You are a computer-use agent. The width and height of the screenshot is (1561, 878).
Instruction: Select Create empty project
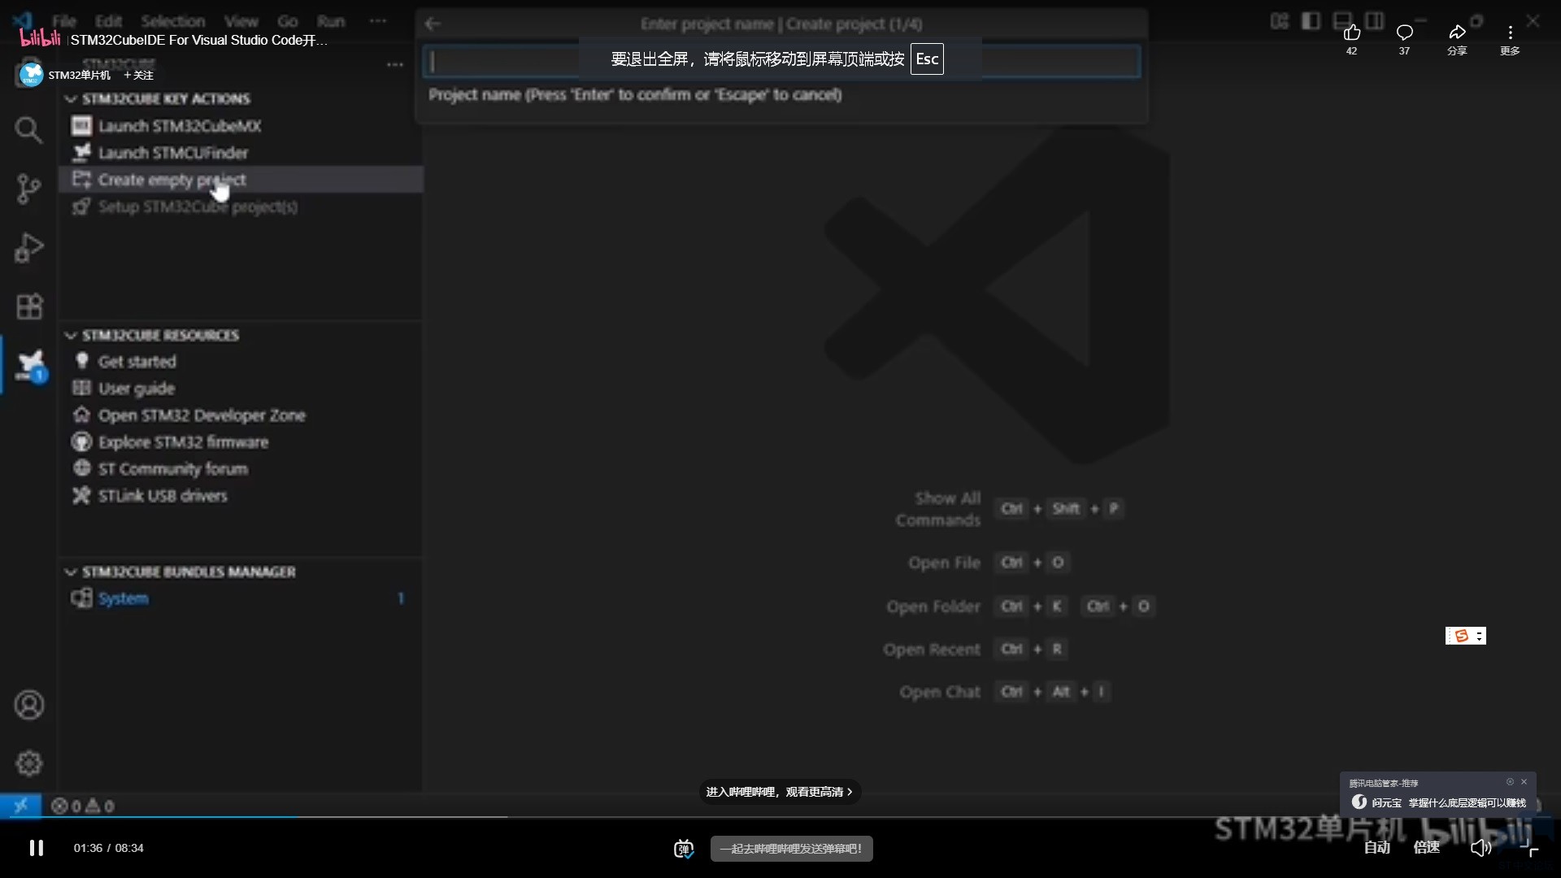(x=241, y=180)
